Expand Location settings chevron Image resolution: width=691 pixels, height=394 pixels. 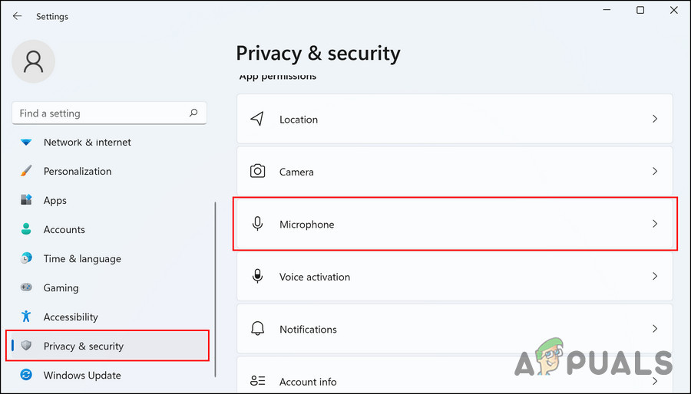click(x=655, y=119)
